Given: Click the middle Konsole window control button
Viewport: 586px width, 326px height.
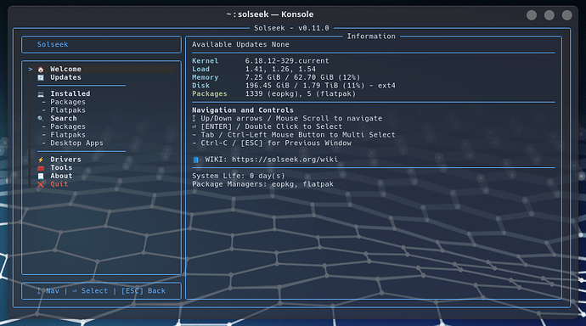Looking at the screenshot, I should click(549, 15).
